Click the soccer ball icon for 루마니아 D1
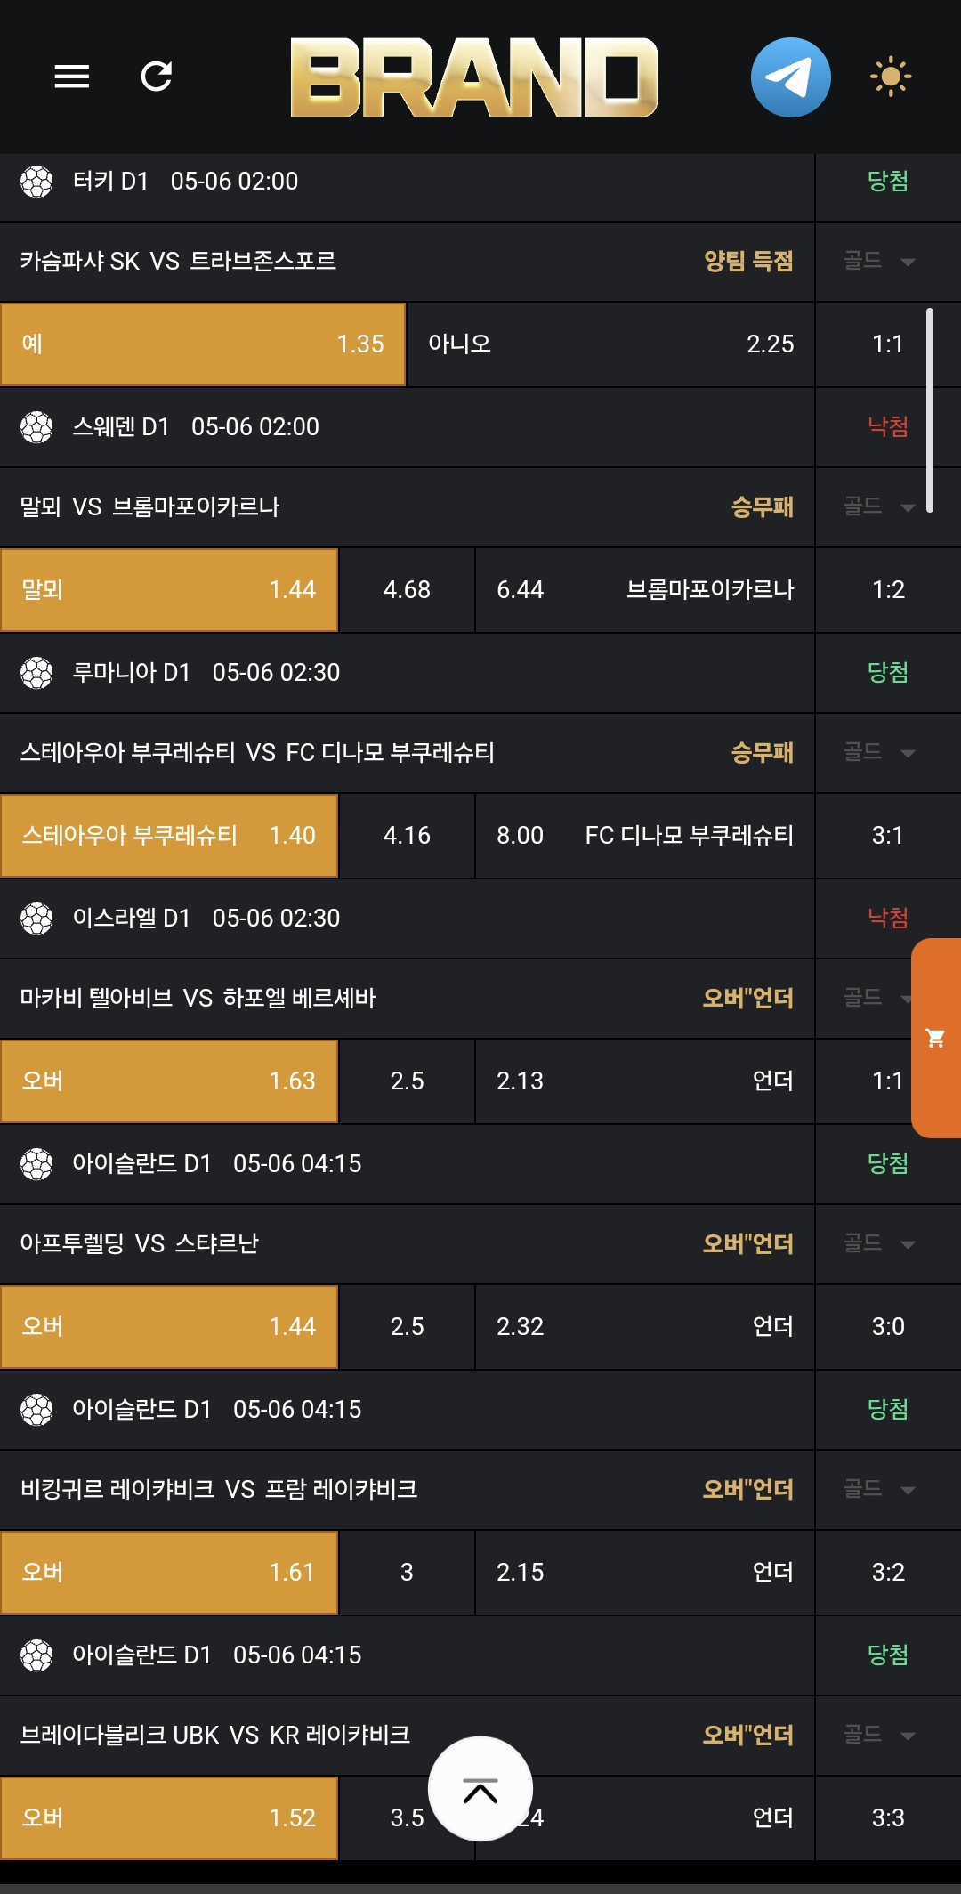The height and width of the screenshot is (1894, 961). coord(36,673)
